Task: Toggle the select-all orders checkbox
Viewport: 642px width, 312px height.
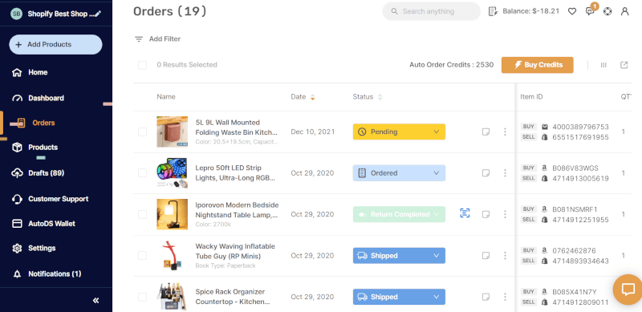Action: (x=142, y=65)
